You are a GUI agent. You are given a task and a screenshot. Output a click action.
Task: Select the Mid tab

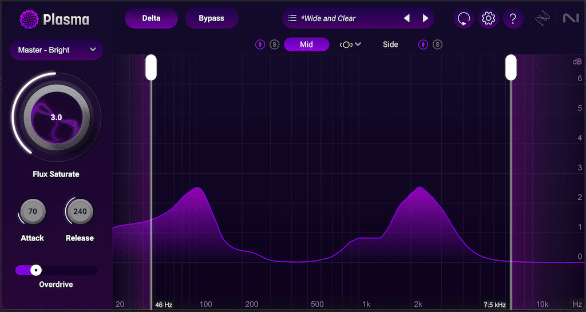(307, 45)
